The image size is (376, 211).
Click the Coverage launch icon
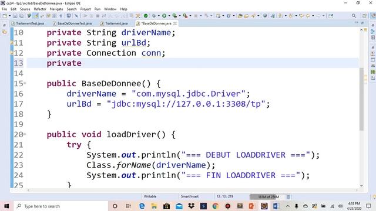[174, 16]
